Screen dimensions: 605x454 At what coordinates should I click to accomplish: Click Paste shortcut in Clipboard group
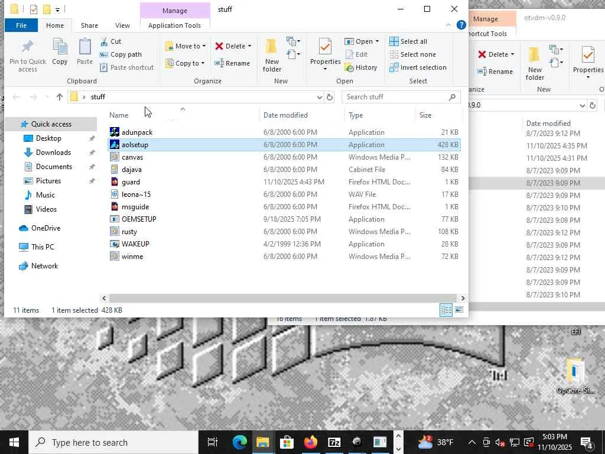pyautogui.click(x=127, y=67)
